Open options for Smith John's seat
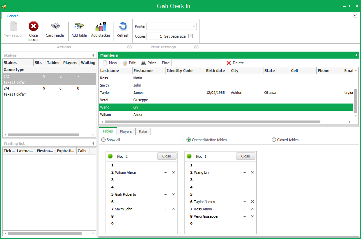This screenshot has height=239, width=361. (166, 209)
